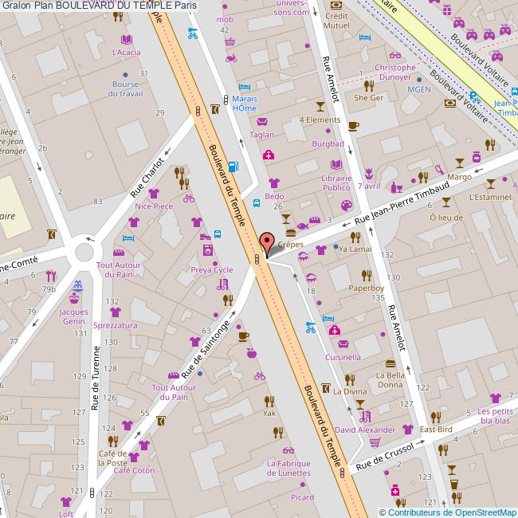Select the 4 Elements cocktail glass icon
The width and height of the screenshot is (518, 518).
click(320, 106)
